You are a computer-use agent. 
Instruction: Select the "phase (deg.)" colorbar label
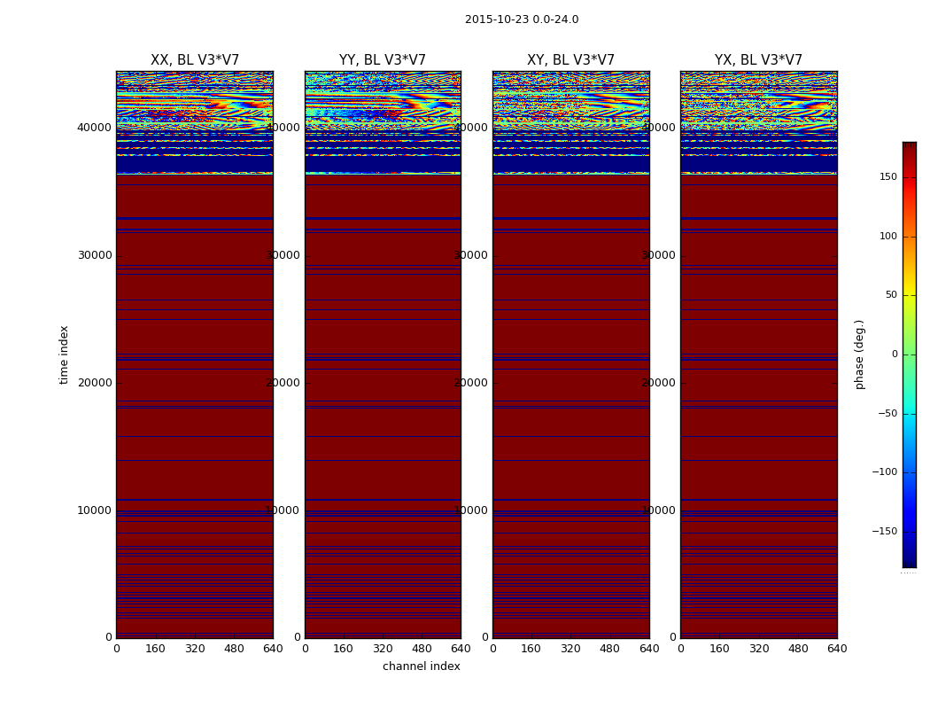point(859,354)
